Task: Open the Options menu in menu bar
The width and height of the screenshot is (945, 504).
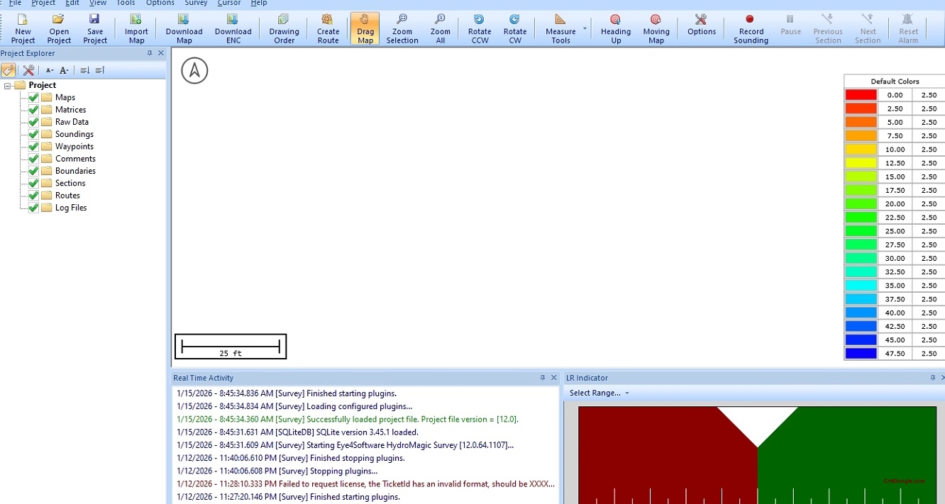Action: [160, 3]
